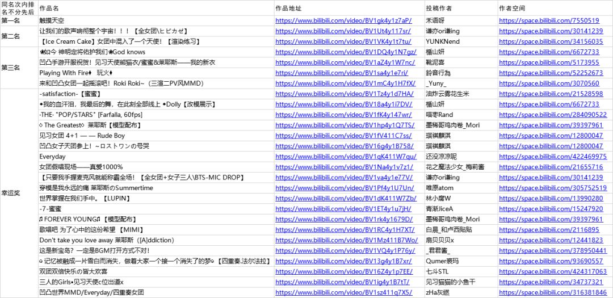The width and height of the screenshot is (613, 298).
Task: Select the 作品名 column header cell
Action: pyautogui.click(x=156, y=9)
